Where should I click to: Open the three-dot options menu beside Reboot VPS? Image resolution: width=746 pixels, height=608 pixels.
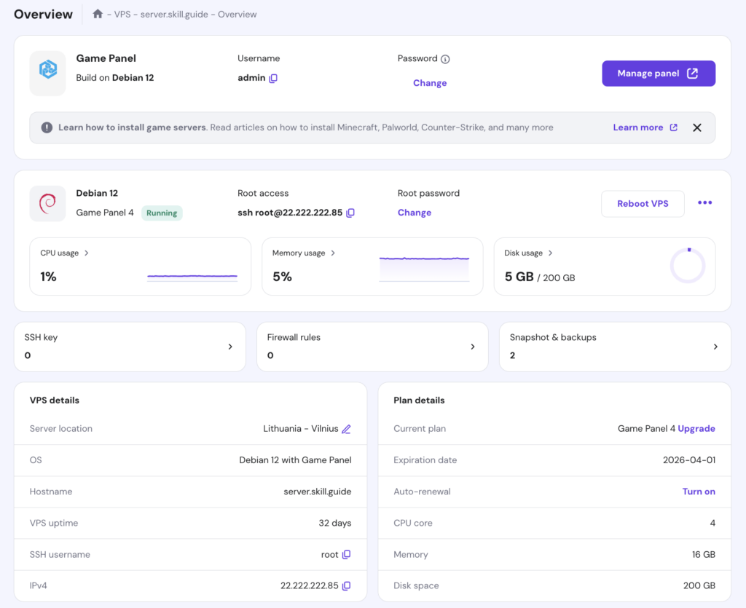click(704, 203)
